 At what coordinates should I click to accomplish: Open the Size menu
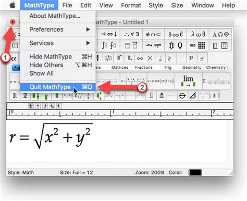point(177,5)
